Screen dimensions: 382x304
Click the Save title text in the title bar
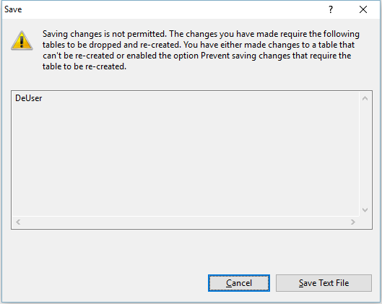coord(13,9)
